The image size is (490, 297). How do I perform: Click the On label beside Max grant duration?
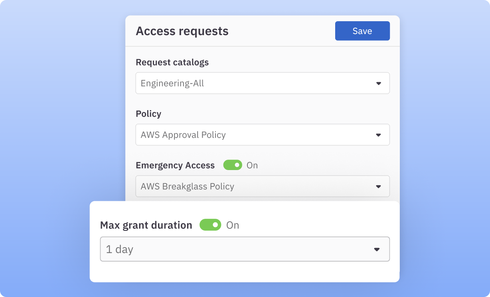click(x=233, y=225)
